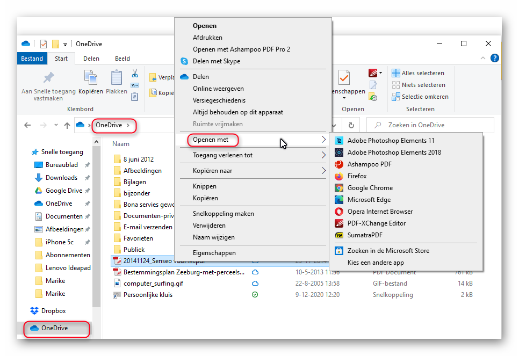
Task: Click the Adobe Photoshop Elements 11 icon
Action: click(x=339, y=141)
